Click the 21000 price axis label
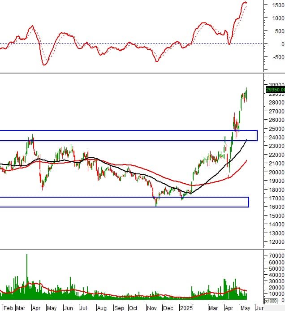Image resolution: width=285 pixels, height=311 pixels. click(x=276, y=164)
